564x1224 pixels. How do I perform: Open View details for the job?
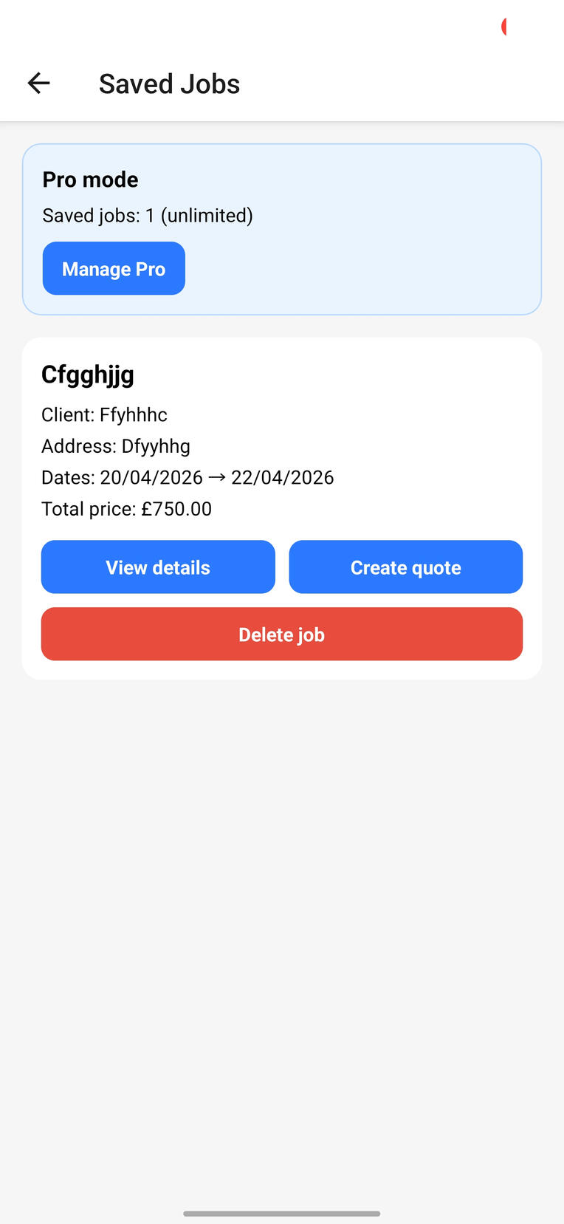158,567
